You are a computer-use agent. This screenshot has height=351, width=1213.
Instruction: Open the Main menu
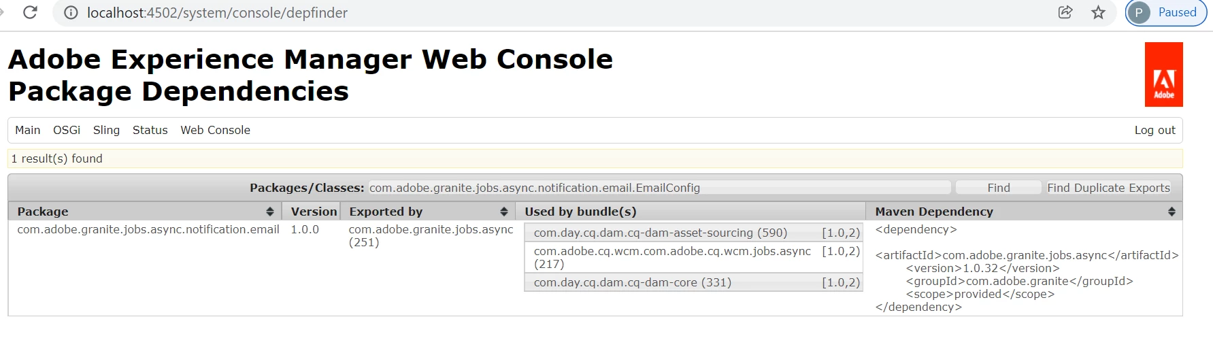point(28,130)
